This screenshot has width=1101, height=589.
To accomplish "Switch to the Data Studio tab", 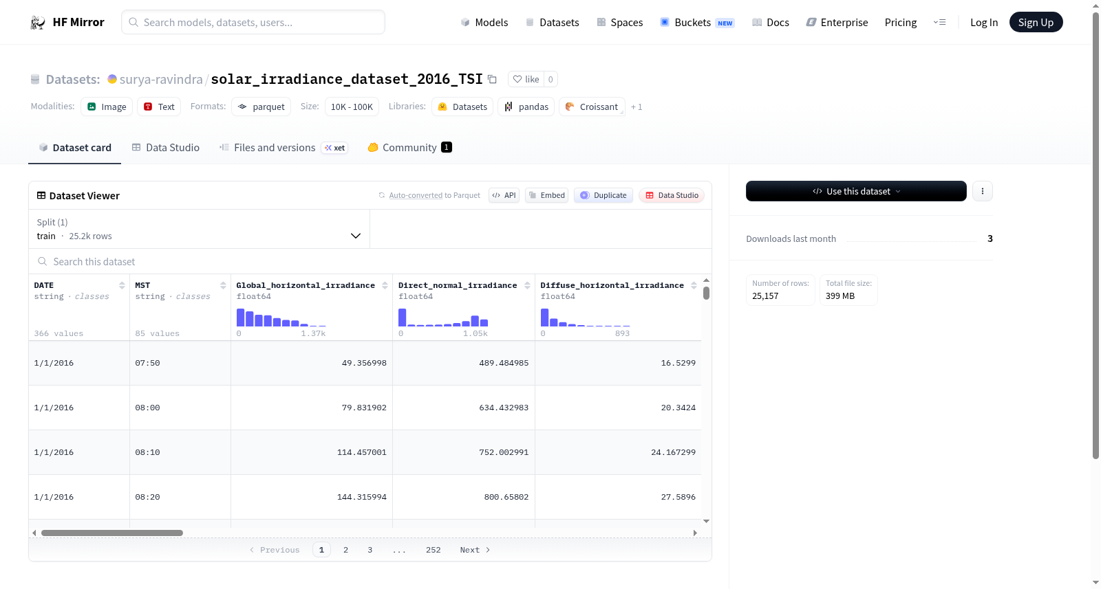I will [x=166, y=148].
